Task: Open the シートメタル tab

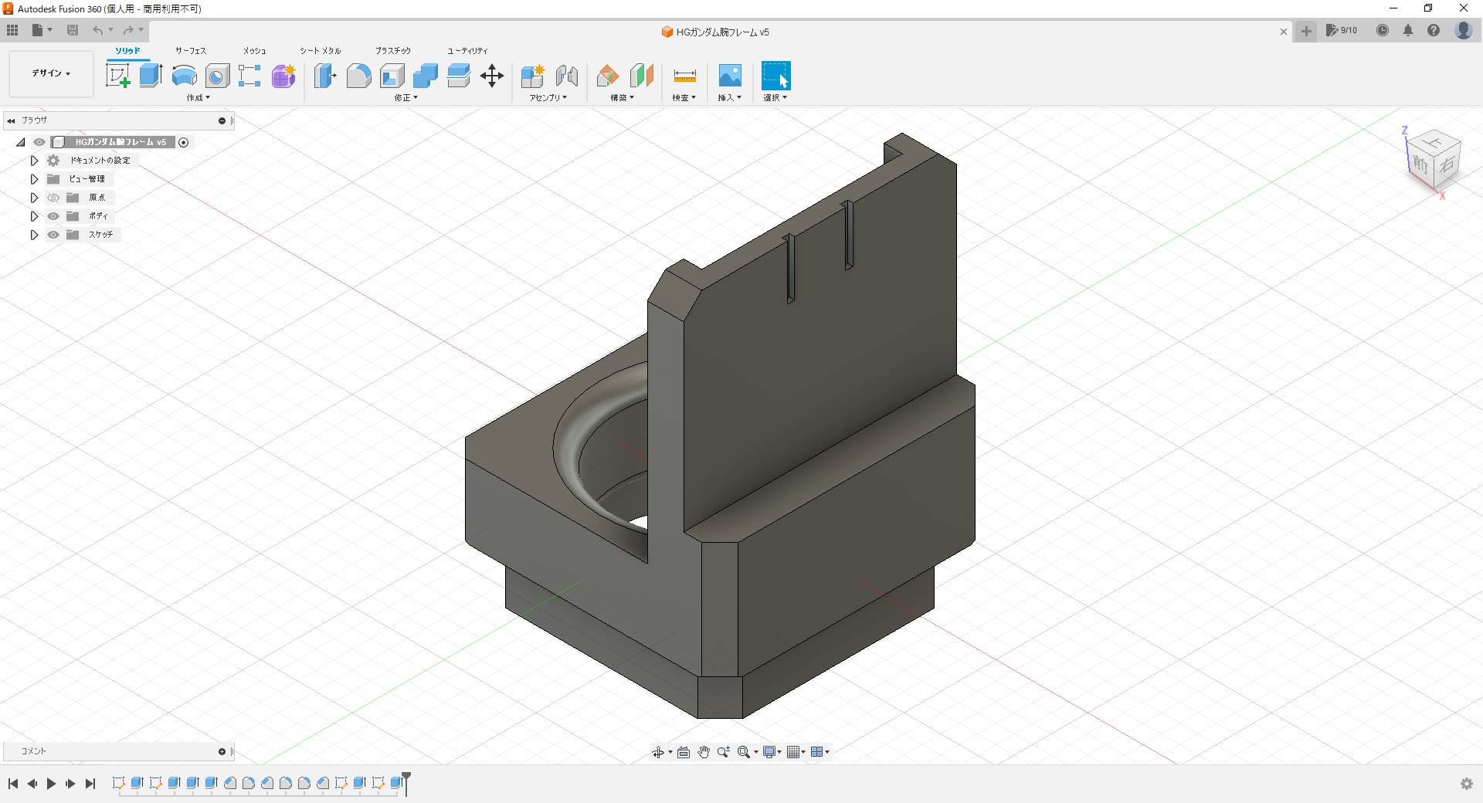Action: point(320,51)
